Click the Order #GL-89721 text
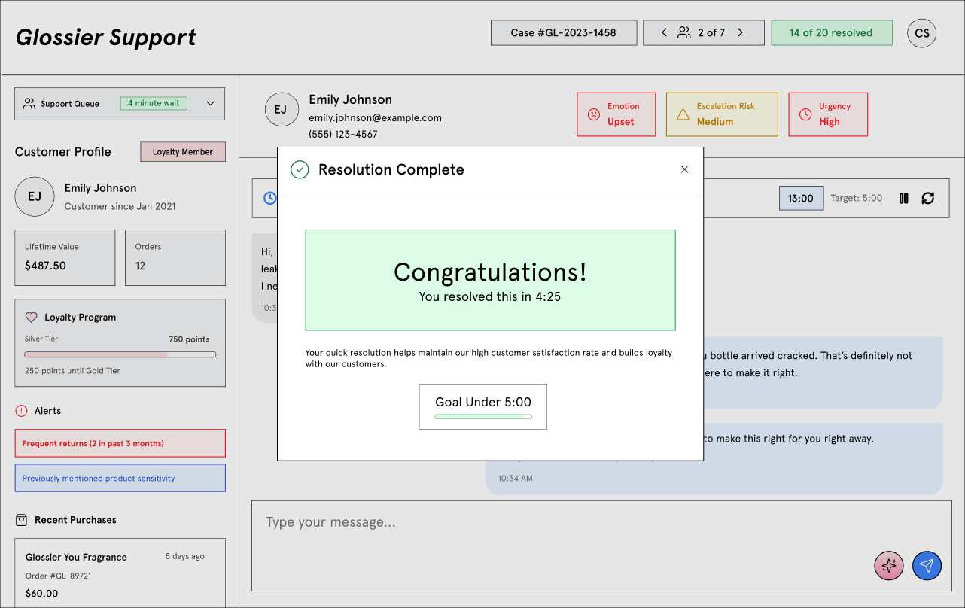 [x=59, y=576]
